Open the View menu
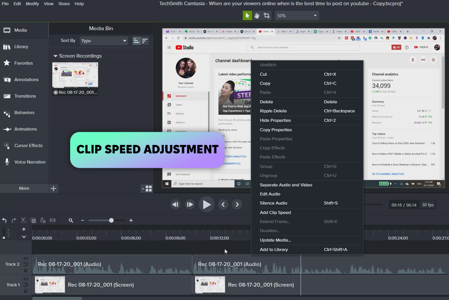The width and height of the screenshot is (449, 300). [49, 4]
